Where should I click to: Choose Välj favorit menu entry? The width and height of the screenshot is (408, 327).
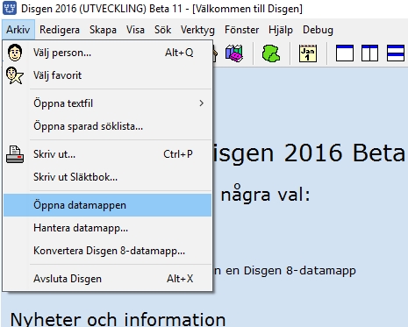[107, 75]
